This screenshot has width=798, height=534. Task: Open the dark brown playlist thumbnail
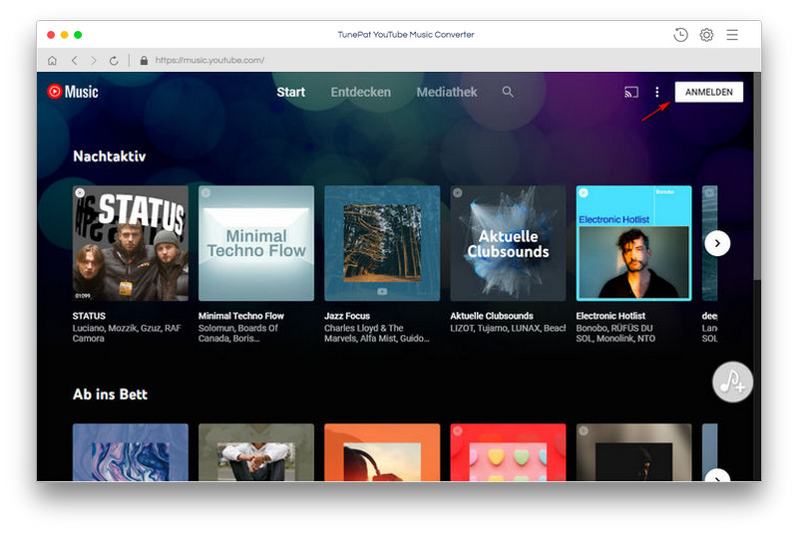click(633, 452)
